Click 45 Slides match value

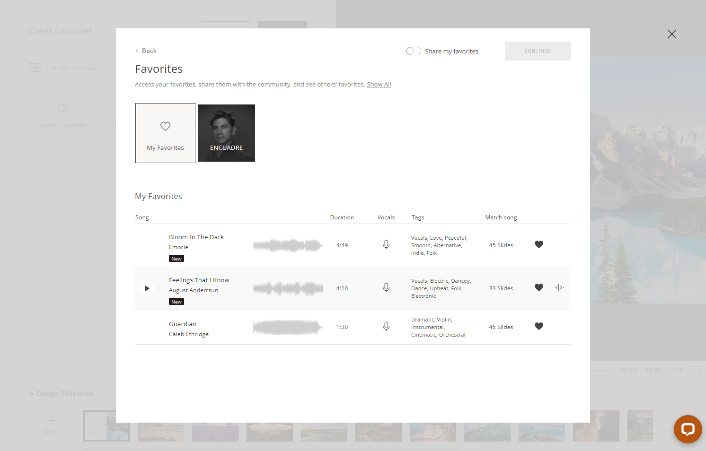coord(501,245)
